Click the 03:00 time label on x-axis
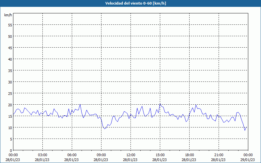Screen dimensions: 261x163 (x=43, y=155)
